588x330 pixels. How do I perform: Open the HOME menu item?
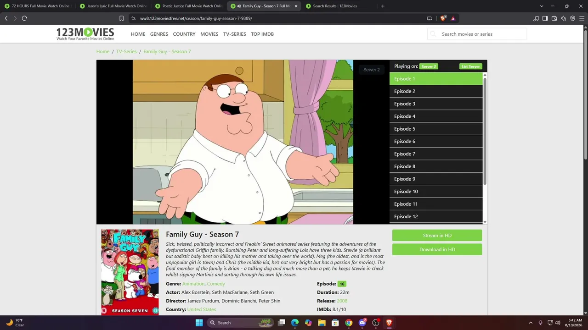pyautogui.click(x=138, y=34)
